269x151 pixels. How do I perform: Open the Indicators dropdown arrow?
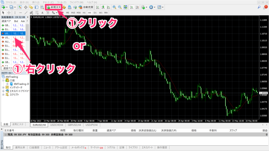point(146,7)
